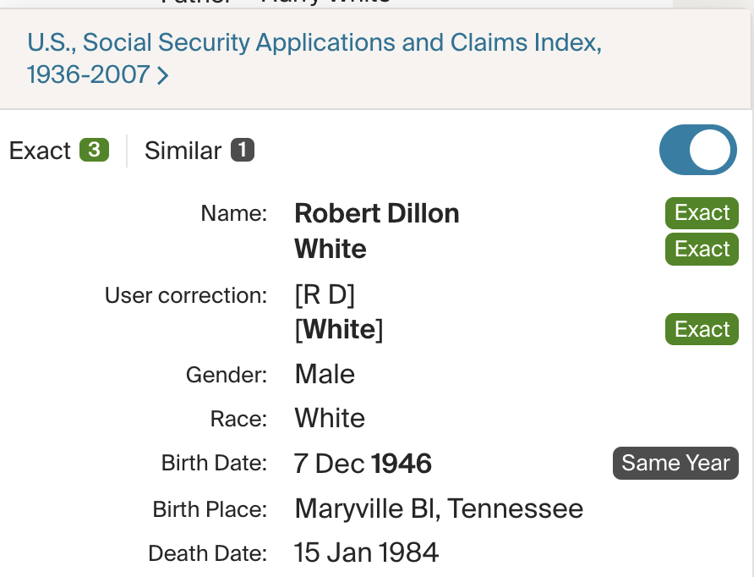Click the Race value White
Viewport: 754px width, 577px height.
(x=330, y=419)
